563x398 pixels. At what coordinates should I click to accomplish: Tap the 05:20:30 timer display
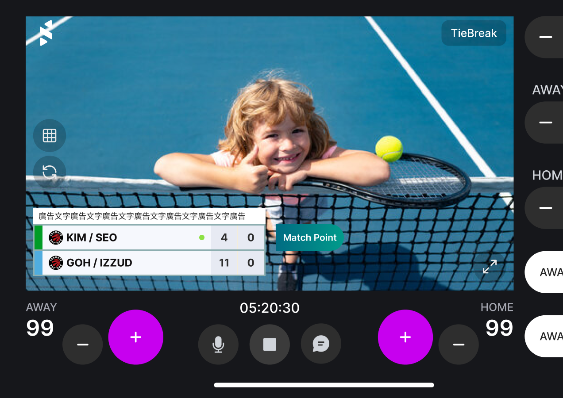tap(270, 308)
